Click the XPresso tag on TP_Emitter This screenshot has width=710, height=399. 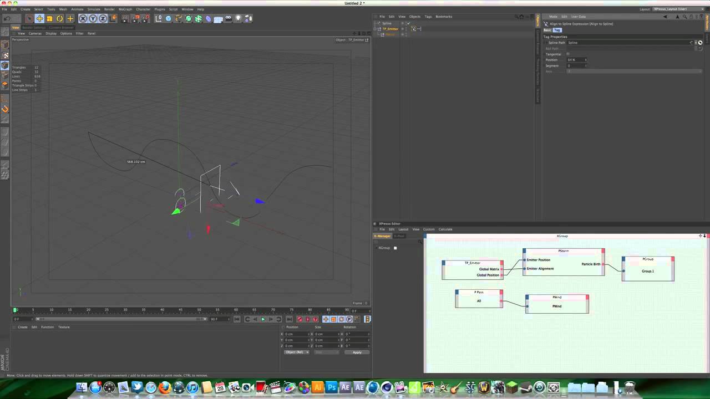(x=419, y=29)
